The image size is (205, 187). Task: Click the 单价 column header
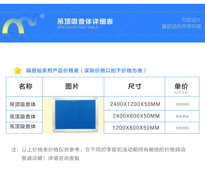pyautogui.click(x=181, y=86)
